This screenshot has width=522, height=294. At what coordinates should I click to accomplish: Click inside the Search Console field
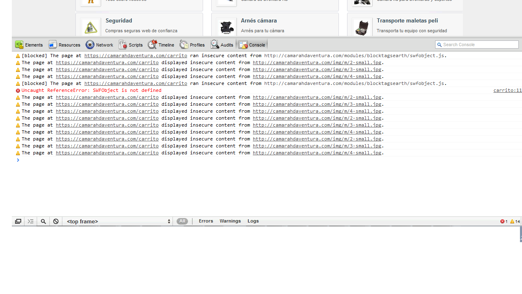click(476, 45)
